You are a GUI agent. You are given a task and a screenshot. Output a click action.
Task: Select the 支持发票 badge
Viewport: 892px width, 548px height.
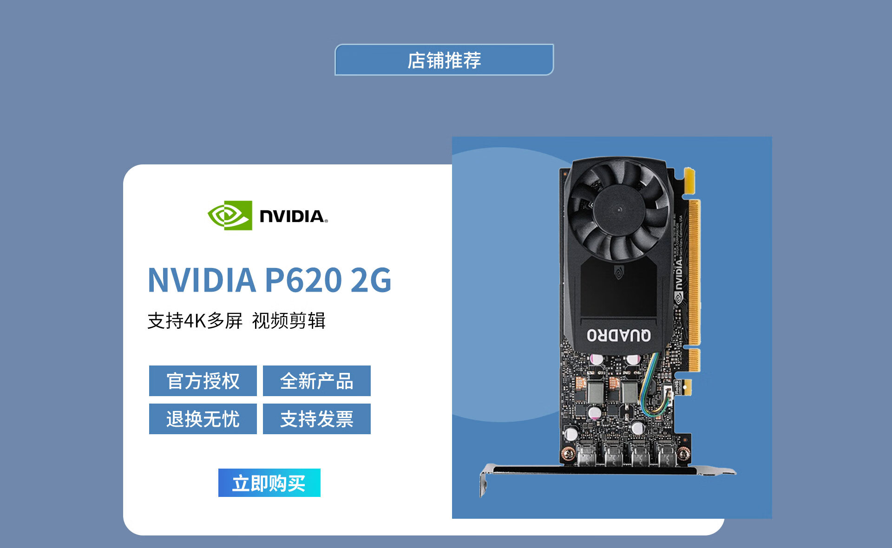317,419
